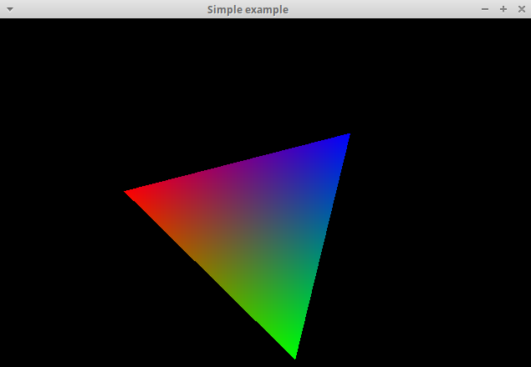Image resolution: width=531 pixels, height=367 pixels.
Task: Click the gray center of the triangle
Action: coord(257,228)
